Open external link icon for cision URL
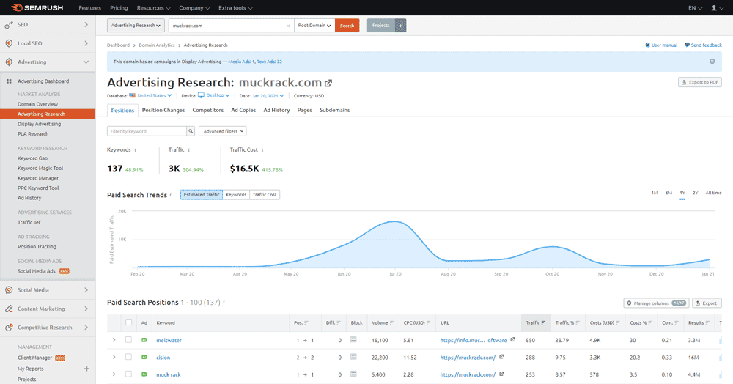The image size is (733, 384). tap(501, 357)
